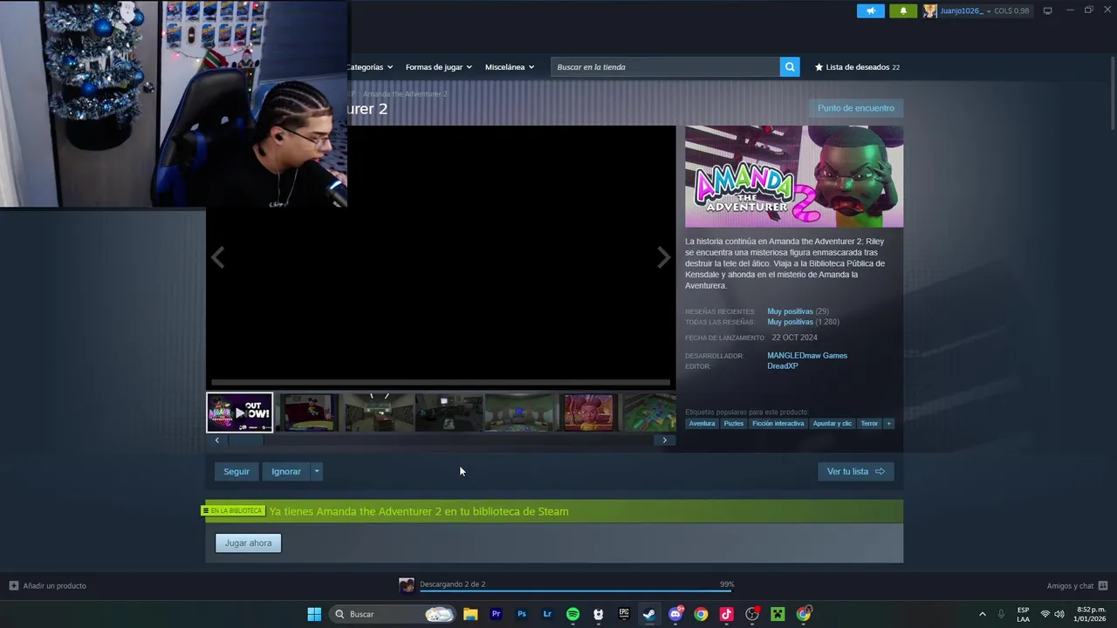Click the Amanda the Adventurer 2 breadcrumb
This screenshot has width=1117, height=628.
point(405,93)
